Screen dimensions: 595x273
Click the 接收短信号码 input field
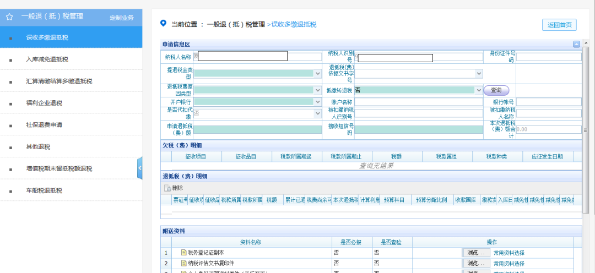click(419, 130)
